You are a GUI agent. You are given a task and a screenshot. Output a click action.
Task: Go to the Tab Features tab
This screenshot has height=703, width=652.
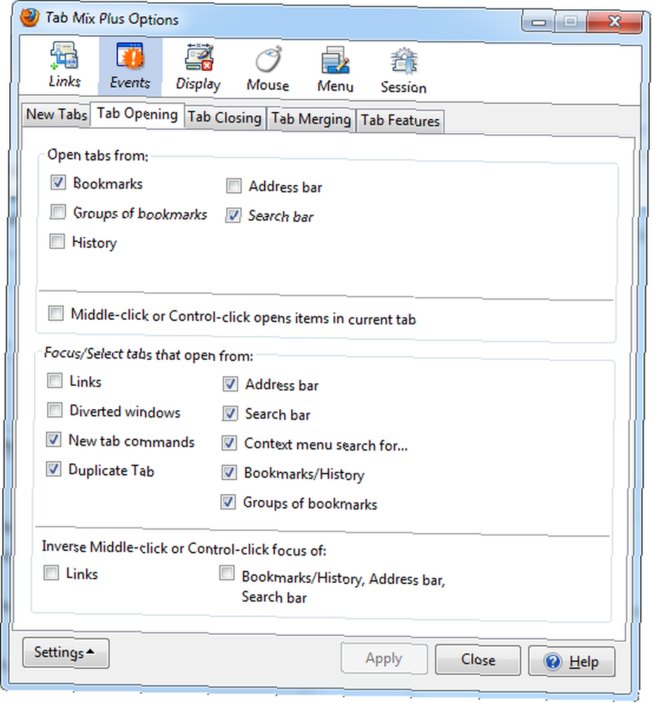(400, 121)
